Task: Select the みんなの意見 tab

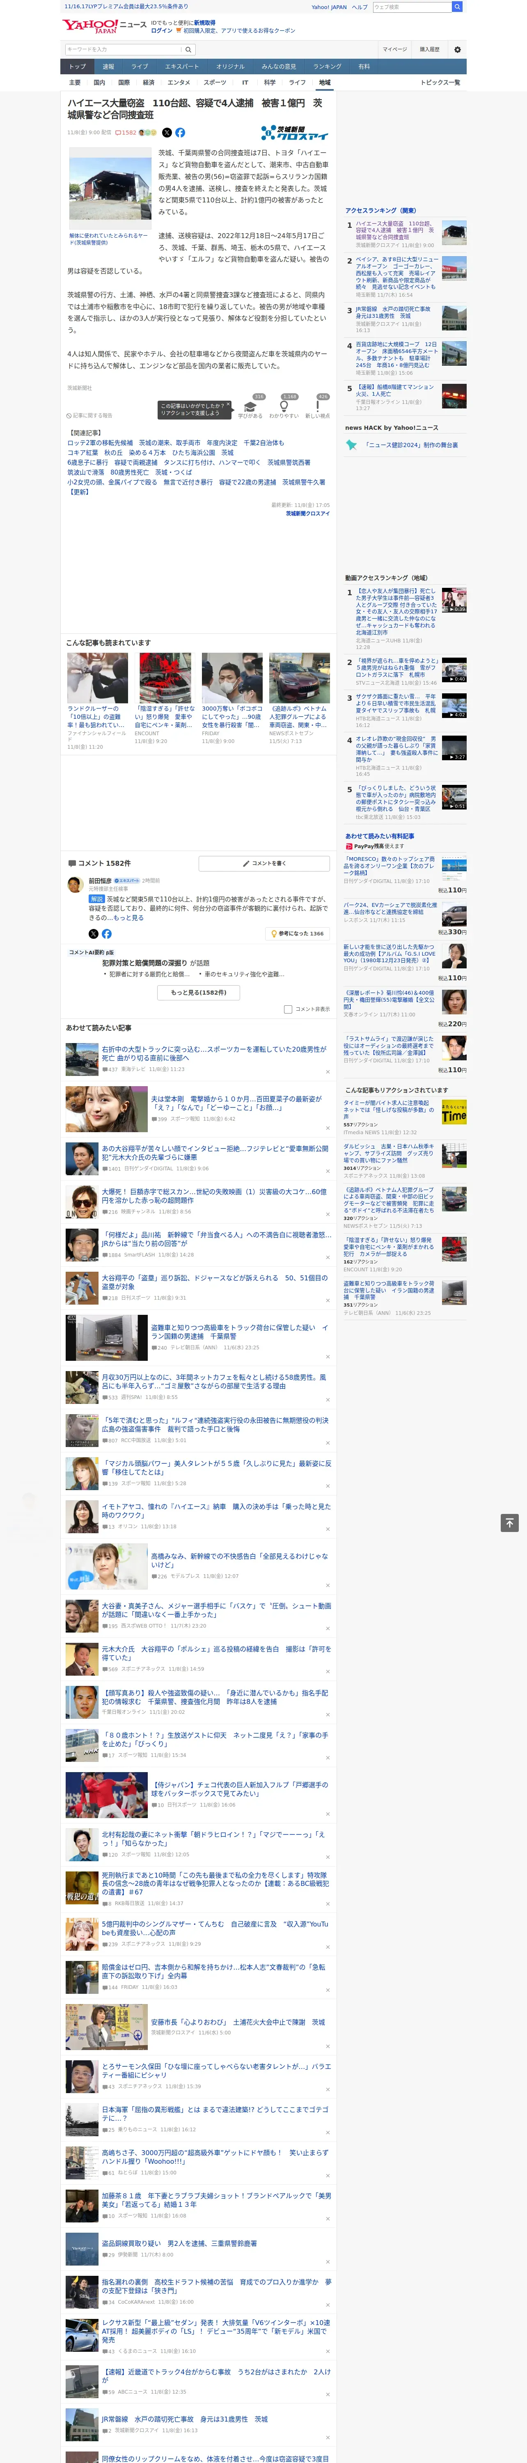Action: (x=278, y=67)
